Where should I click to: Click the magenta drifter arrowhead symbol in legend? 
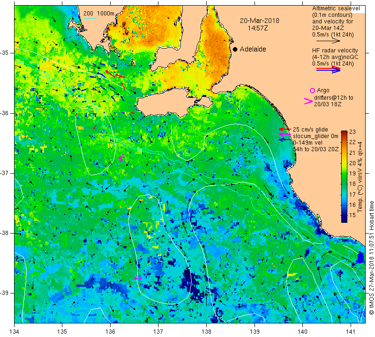(308, 101)
